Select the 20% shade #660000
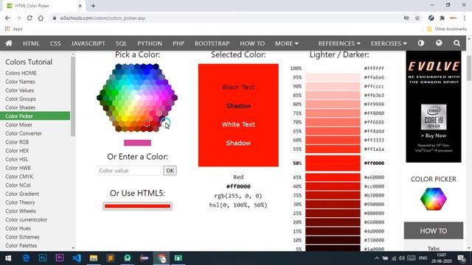Viewport: 472px width, 265px height. click(333, 222)
